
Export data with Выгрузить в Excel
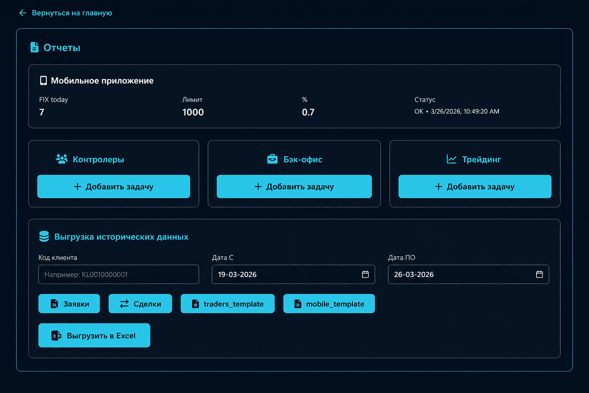pos(94,335)
